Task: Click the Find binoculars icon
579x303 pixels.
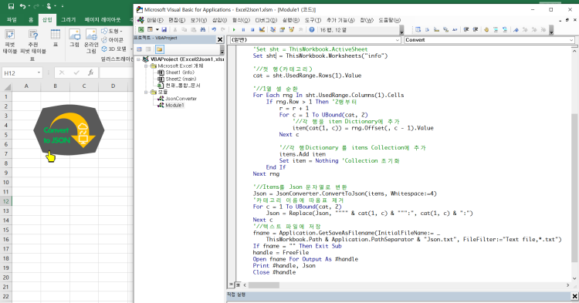Action: (202, 30)
